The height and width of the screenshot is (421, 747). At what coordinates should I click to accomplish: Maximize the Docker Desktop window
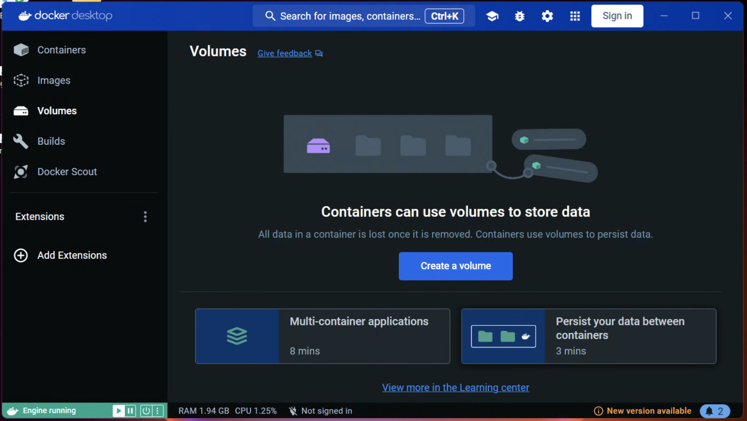click(x=696, y=16)
